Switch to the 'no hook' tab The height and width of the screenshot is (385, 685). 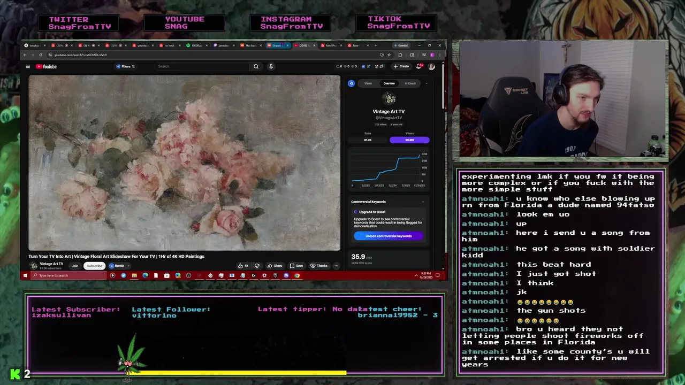point(170,45)
